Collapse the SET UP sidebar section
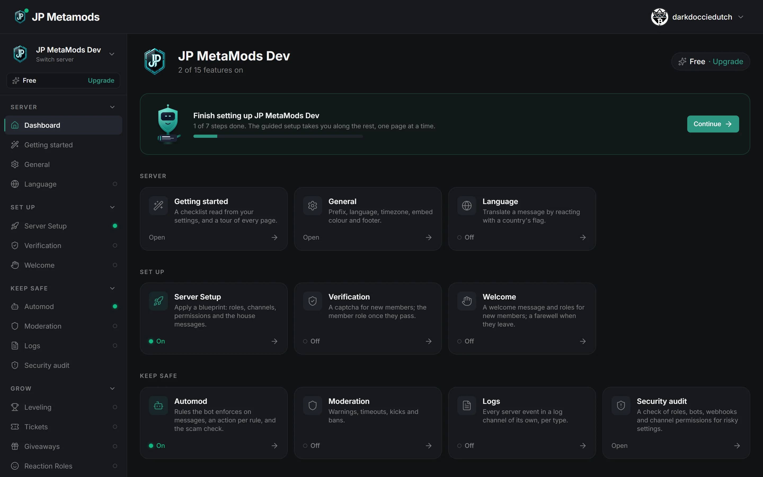 pyautogui.click(x=112, y=207)
